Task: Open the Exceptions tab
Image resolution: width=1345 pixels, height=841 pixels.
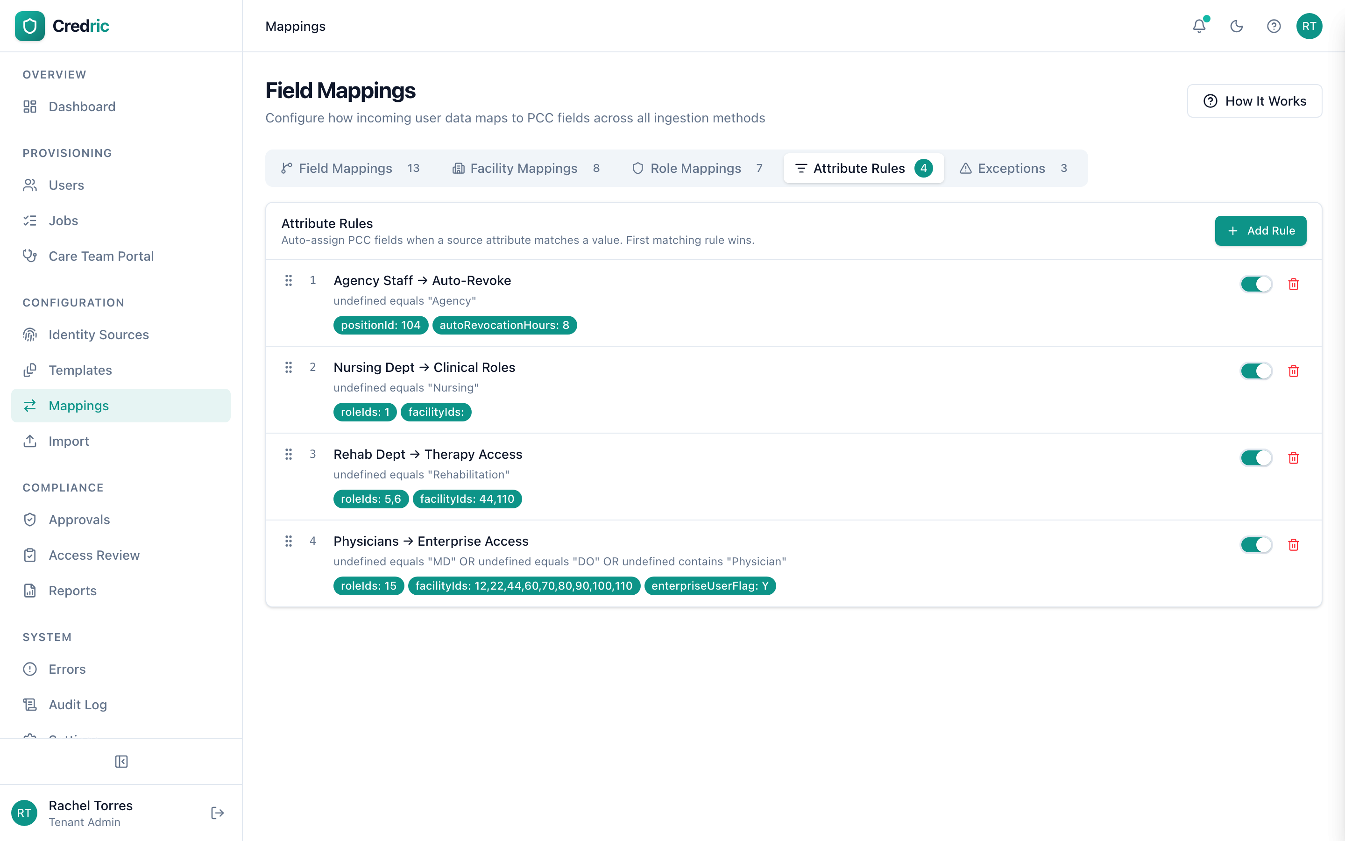Action: (x=1011, y=168)
